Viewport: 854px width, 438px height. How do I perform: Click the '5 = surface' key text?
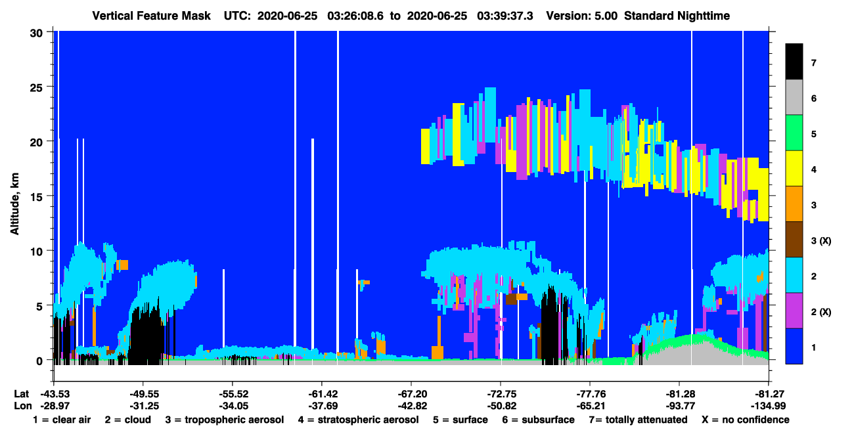[461, 420]
